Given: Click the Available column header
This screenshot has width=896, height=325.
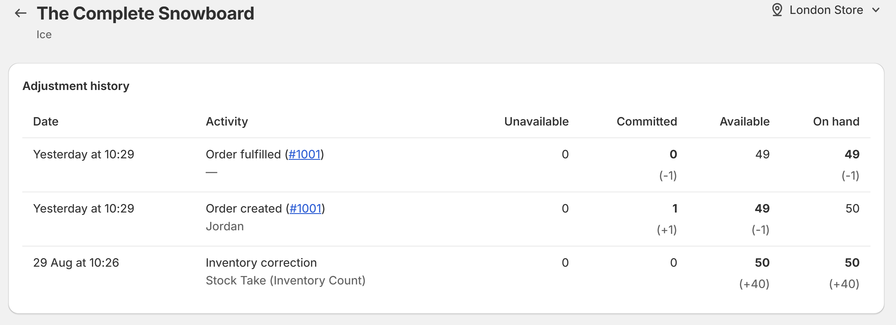Looking at the screenshot, I should 744,121.
